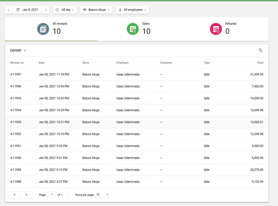This screenshot has width=278, height=206.
Task: Click the Page number input field
Action: (51, 195)
